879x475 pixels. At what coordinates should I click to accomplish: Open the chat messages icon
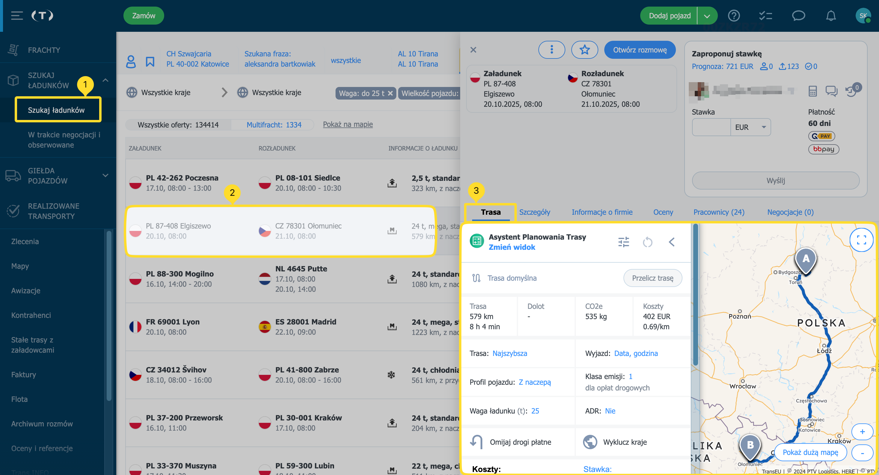coord(798,16)
